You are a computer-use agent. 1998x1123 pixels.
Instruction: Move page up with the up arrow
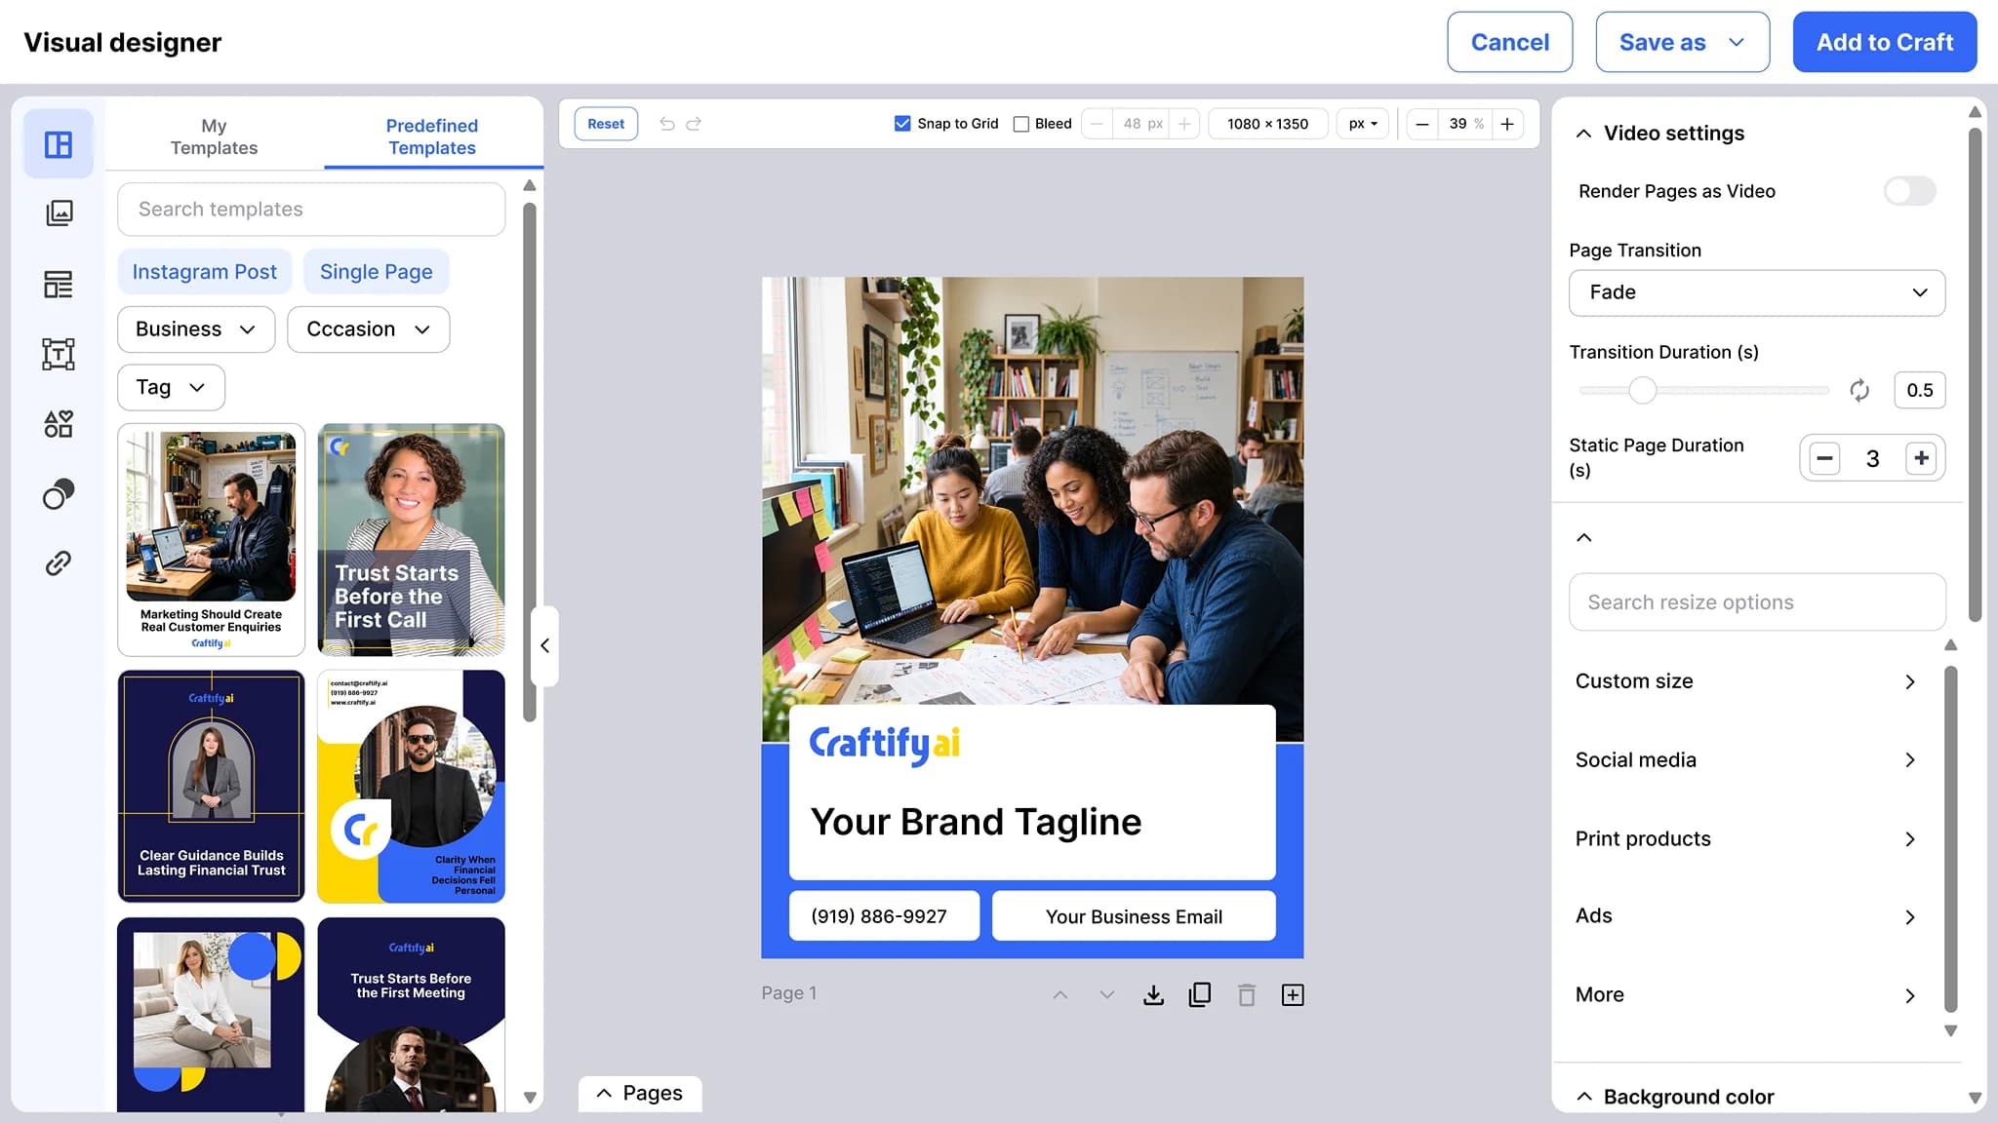pos(1060,994)
